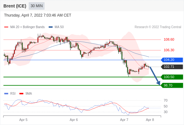Toggle the RSI legend entry

tap(10, 94)
